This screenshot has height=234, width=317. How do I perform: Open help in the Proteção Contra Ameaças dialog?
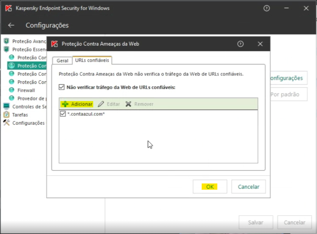(241, 44)
